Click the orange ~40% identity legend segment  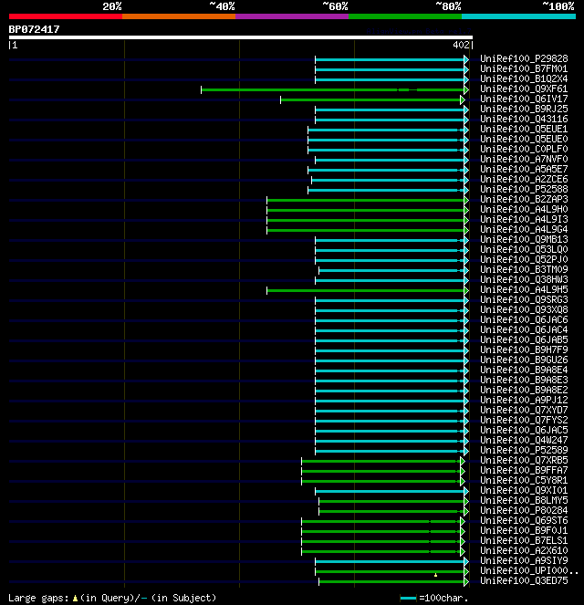pyautogui.click(x=179, y=16)
